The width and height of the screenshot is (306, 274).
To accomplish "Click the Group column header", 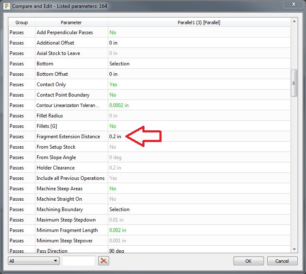I will pos(22,22).
